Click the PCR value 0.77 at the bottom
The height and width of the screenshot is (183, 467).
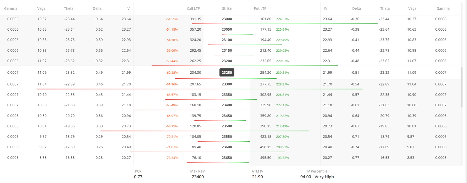tap(138, 177)
